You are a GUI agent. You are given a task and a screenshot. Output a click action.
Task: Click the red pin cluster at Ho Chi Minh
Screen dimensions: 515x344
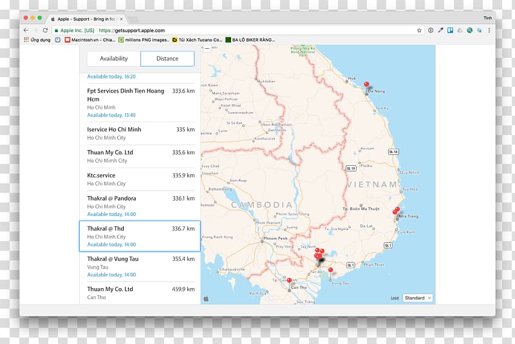(x=319, y=254)
